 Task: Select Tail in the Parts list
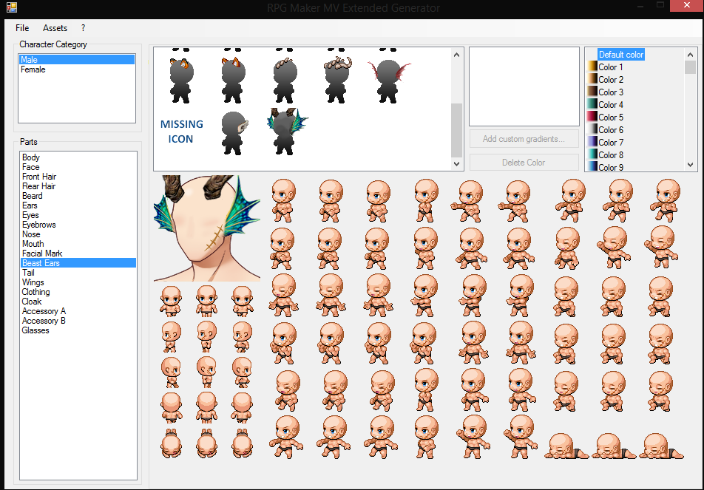78,273
